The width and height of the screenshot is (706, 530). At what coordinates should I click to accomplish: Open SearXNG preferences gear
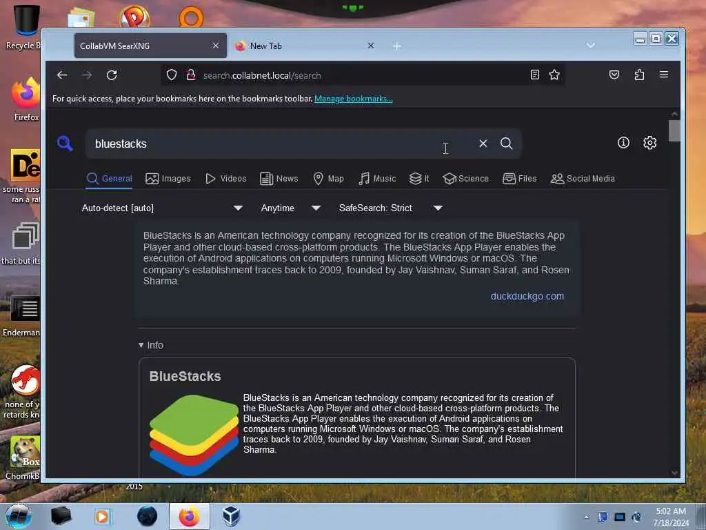(649, 143)
